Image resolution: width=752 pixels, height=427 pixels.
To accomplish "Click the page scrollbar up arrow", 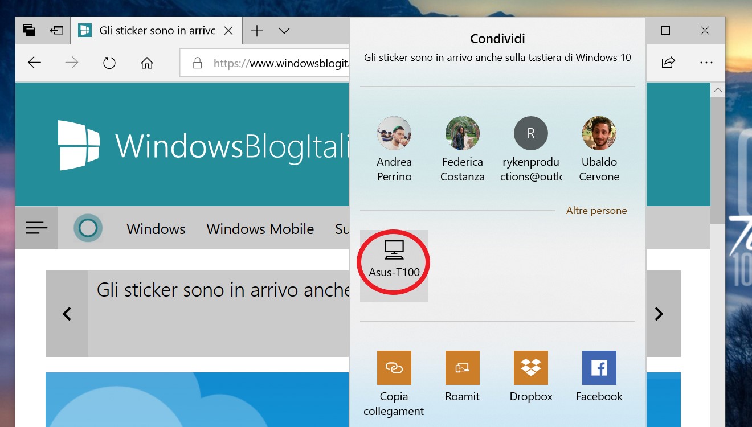I will pyautogui.click(x=718, y=90).
